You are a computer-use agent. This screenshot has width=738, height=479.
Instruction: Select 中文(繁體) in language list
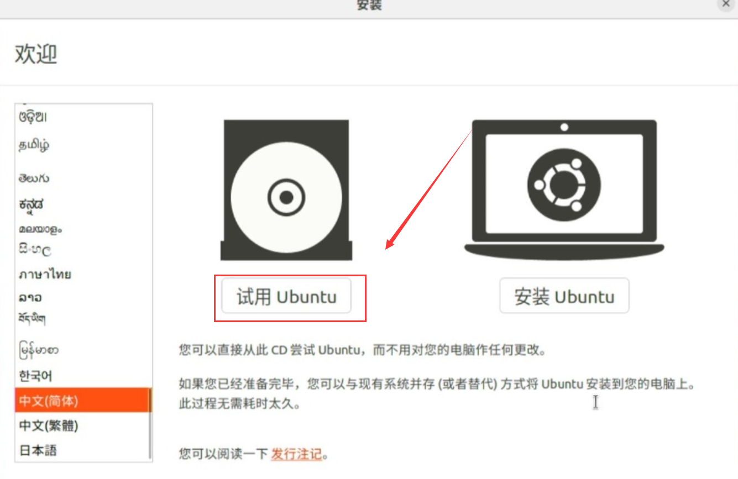[83, 425]
